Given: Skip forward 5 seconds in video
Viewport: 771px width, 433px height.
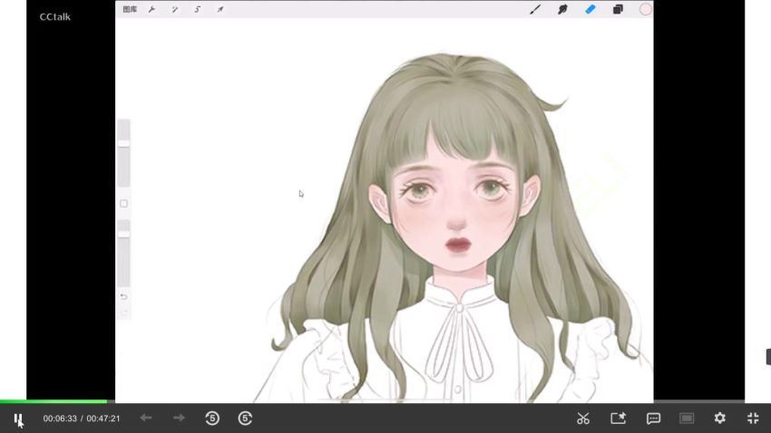Looking at the screenshot, I should (246, 419).
